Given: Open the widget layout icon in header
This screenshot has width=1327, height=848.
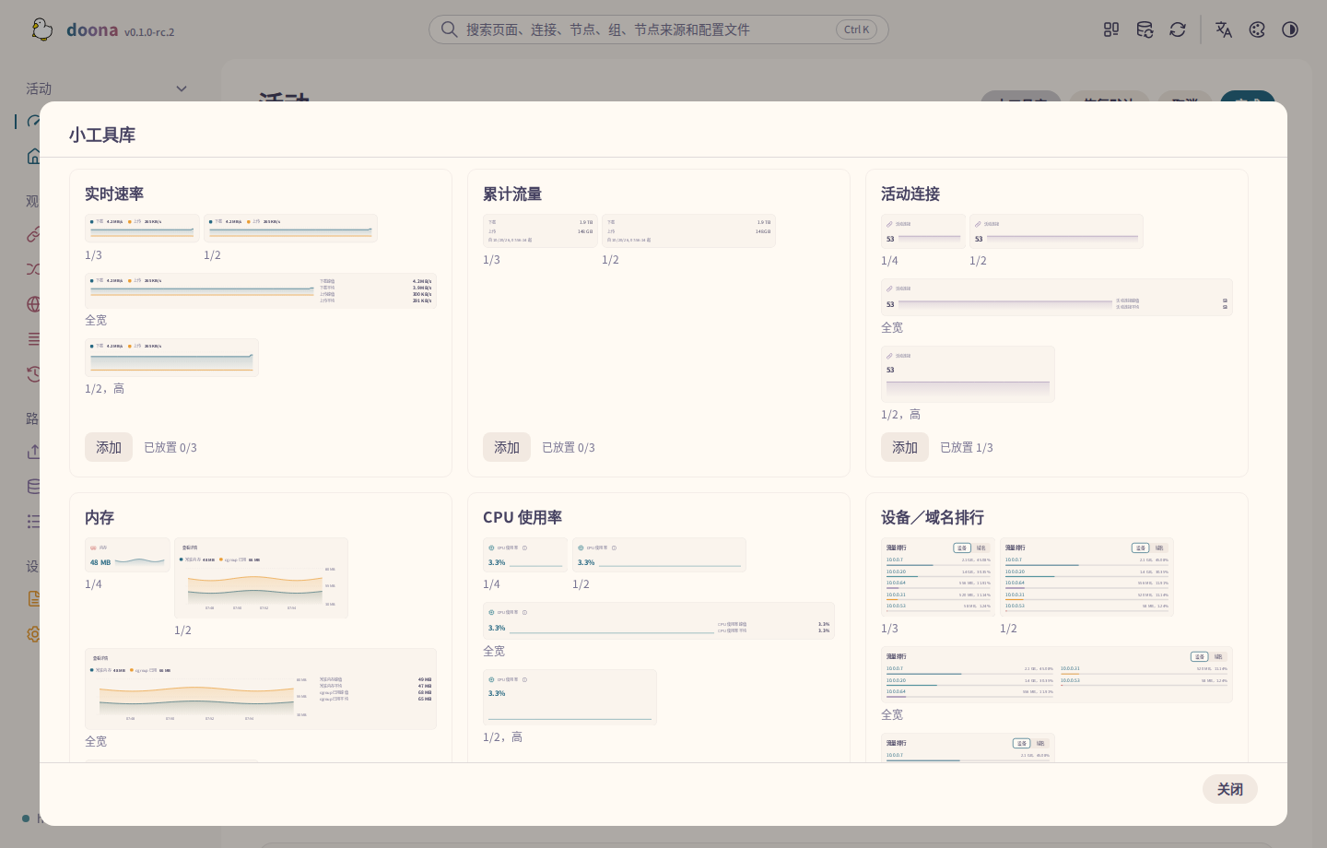Looking at the screenshot, I should tap(1111, 29).
